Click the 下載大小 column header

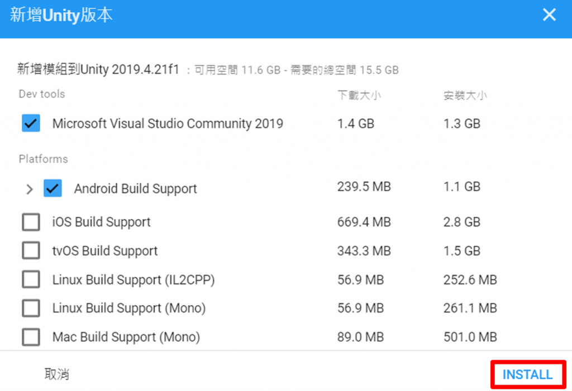coord(359,95)
